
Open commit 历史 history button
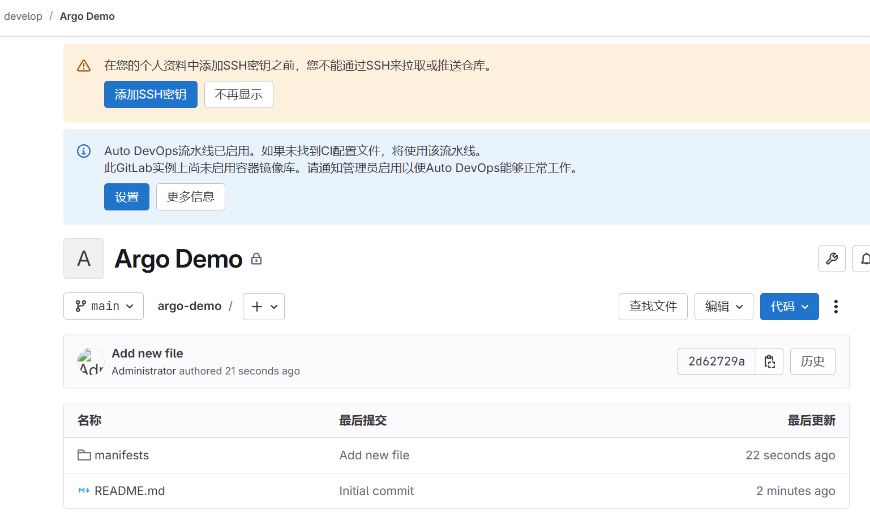[813, 361]
